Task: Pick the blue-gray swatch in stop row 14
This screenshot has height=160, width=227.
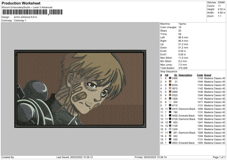Action: click(170, 122)
